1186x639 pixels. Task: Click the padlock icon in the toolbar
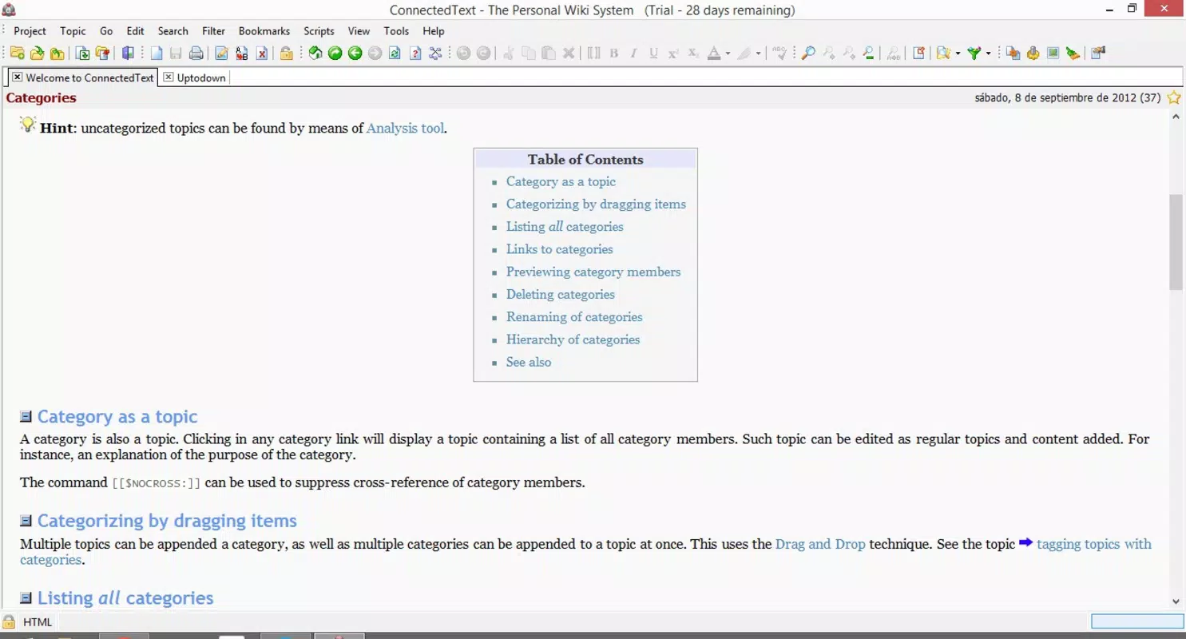coord(286,54)
